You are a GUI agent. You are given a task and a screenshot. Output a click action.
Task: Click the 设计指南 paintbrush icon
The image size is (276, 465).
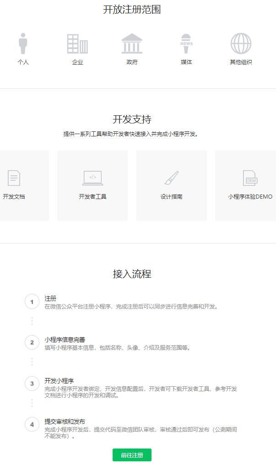[172, 178]
